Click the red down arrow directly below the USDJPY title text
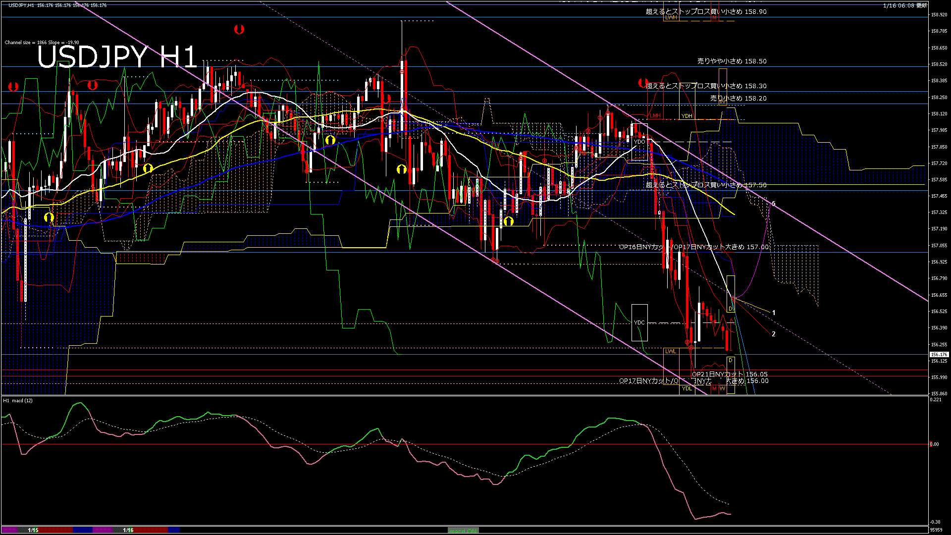Screen dimensions: 951x535 tap(92, 86)
